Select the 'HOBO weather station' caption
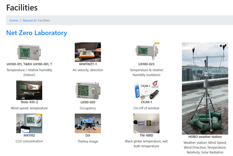233x156 pixels. click(205, 137)
